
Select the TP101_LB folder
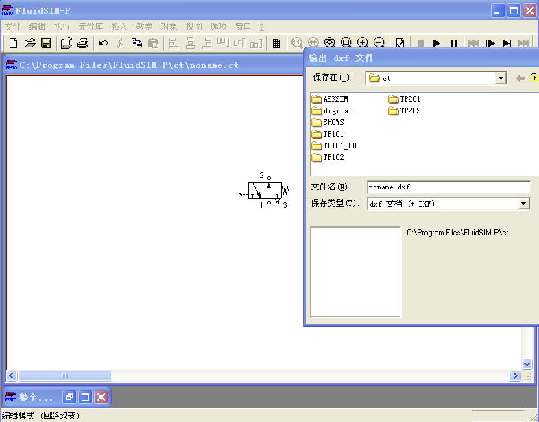coord(334,145)
